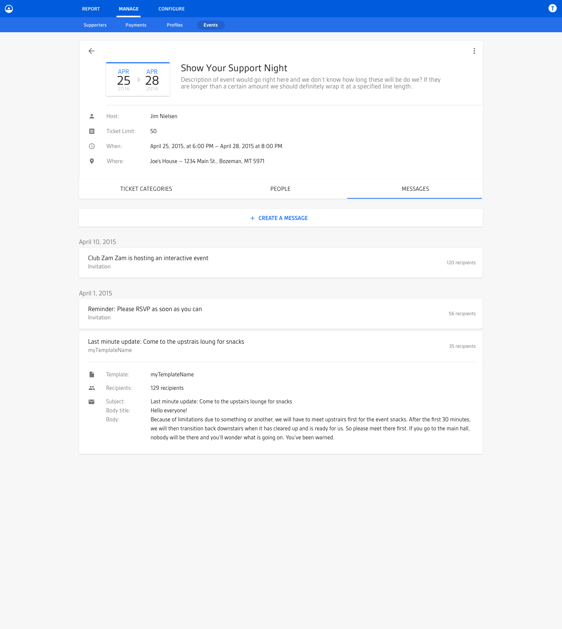Click CREATE A MESSAGE button
Screen dimensions: 562x629
point(281,218)
